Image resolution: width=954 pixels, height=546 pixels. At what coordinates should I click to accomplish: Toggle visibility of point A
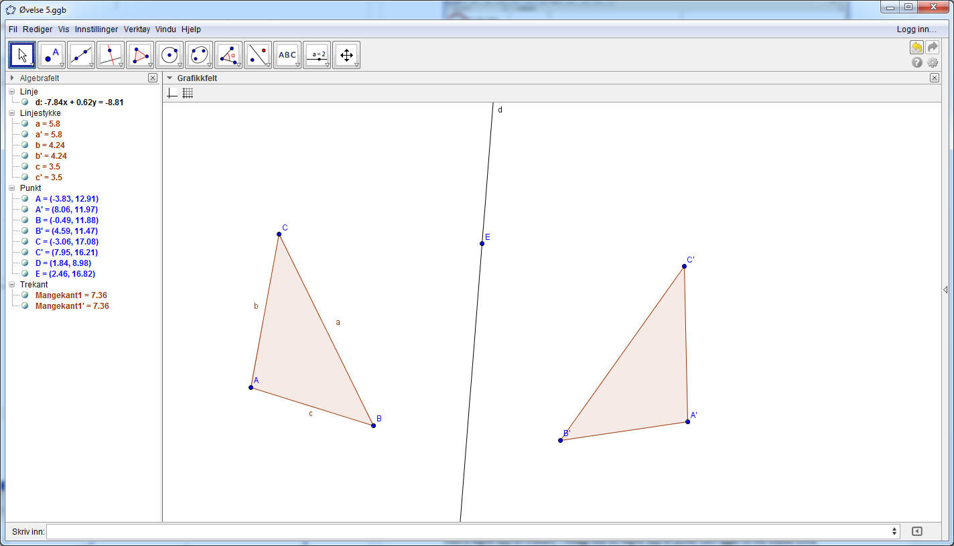25,199
